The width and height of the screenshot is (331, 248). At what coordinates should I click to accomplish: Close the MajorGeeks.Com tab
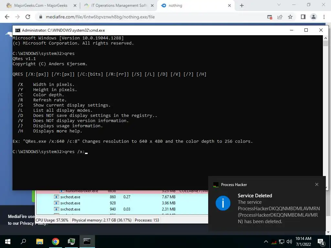pos(75,6)
